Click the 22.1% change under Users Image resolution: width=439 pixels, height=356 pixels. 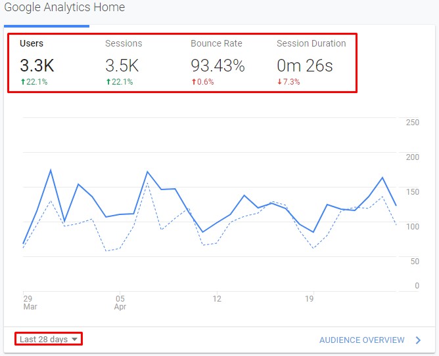point(34,82)
